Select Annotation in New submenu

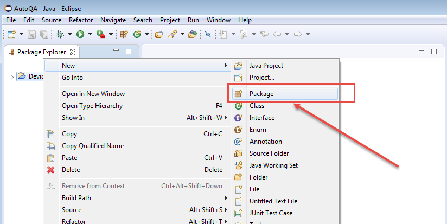(285, 142)
